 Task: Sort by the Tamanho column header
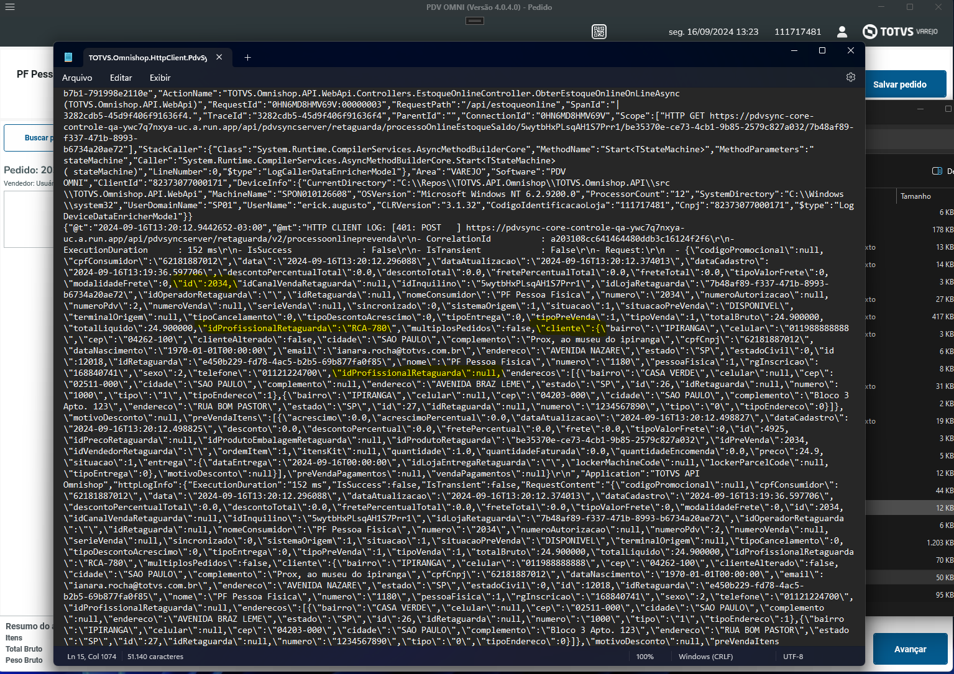[x=915, y=196]
